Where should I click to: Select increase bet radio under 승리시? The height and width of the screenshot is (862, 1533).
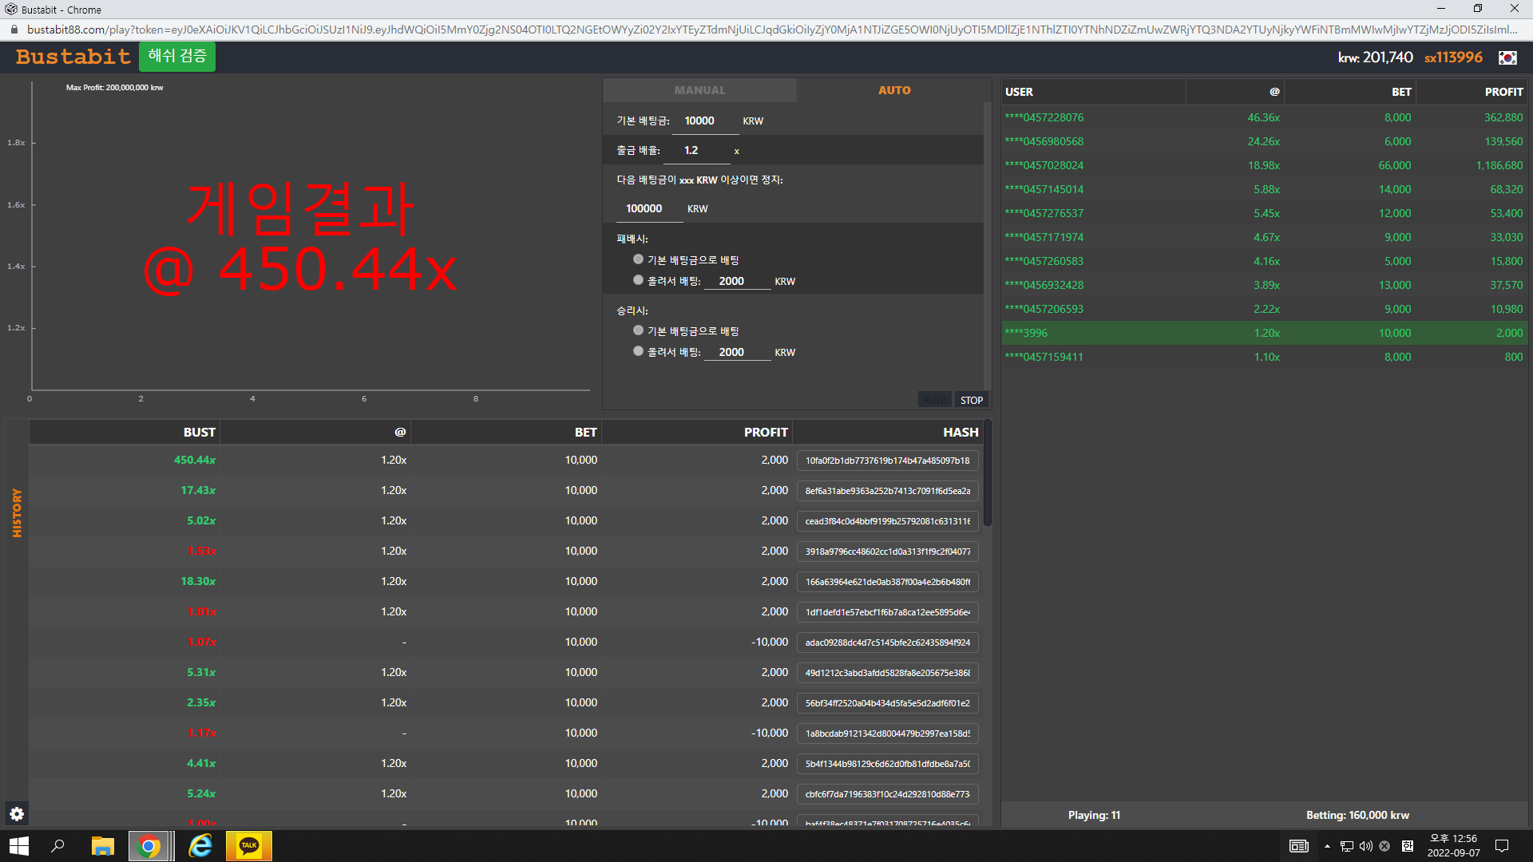(x=638, y=351)
